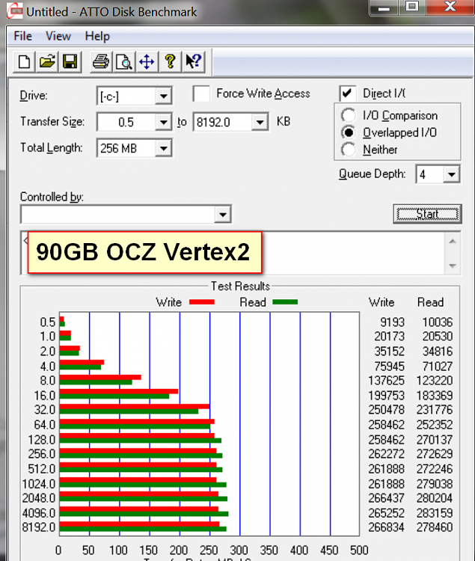Click the New file toolbar icon
Image resolution: width=475 pixels, height=561 pixels.
(24, 62)
